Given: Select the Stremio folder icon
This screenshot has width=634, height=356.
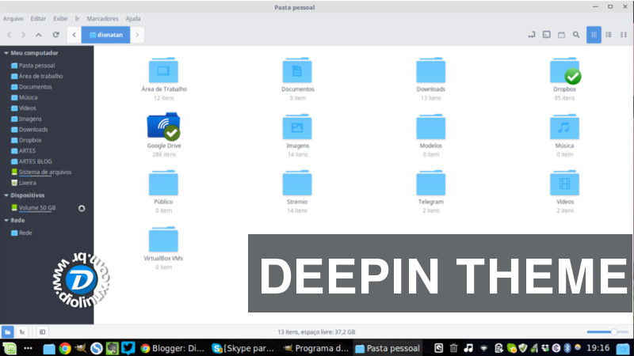Looking at the screenshot, I should pos(297,183).
